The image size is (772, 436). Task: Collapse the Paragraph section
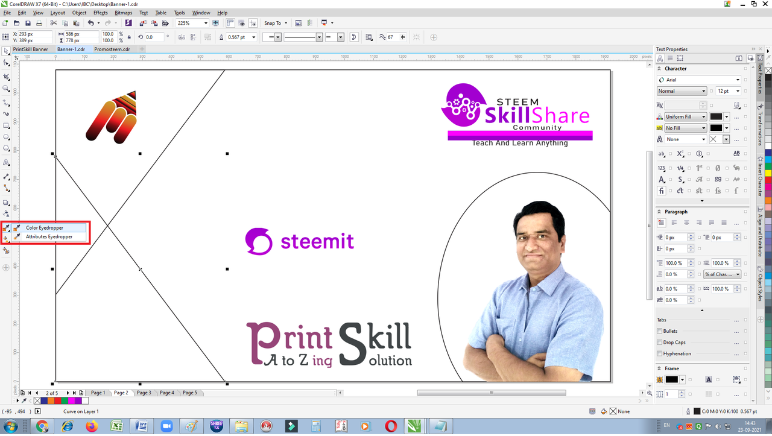(660, 212)
